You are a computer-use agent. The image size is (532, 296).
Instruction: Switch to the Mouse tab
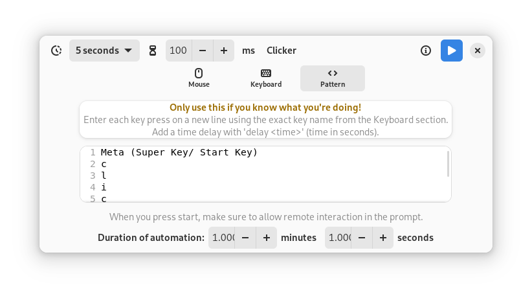(x=199, y=78)
